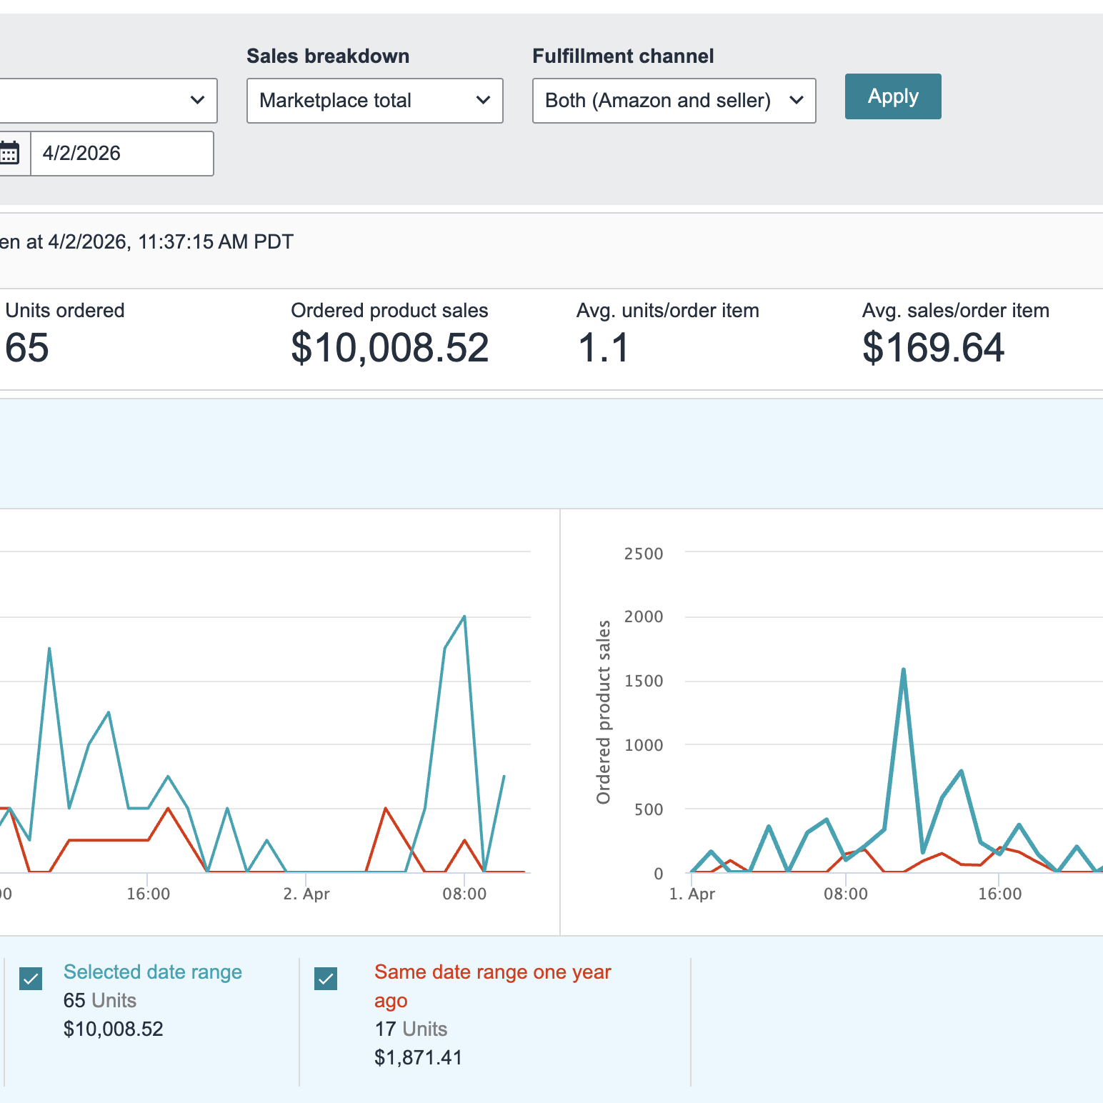
Task: Click the Sales breakdown heading label
Action: tap(328, 56)
